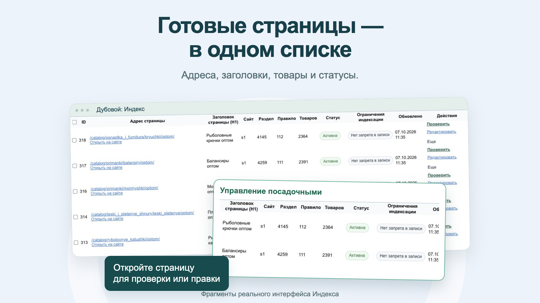Open the leski_pletenye/optom/ address link
540x303 pixels.
(x=142, y=213)
